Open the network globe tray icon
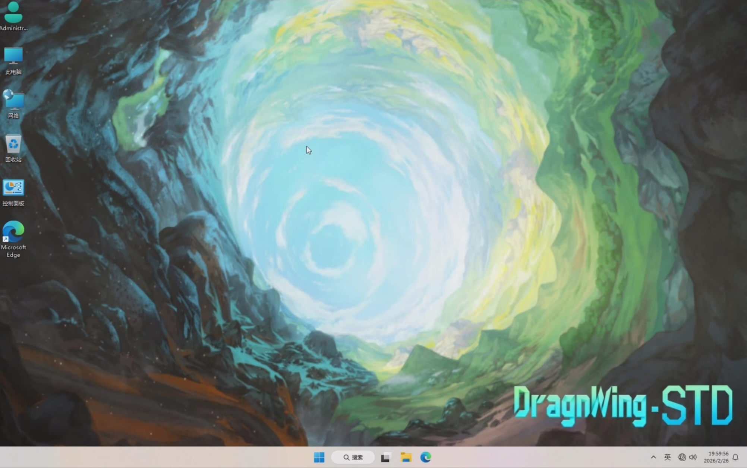The height and width of the screenshot is (468, 747). click(x=682, y=457)
